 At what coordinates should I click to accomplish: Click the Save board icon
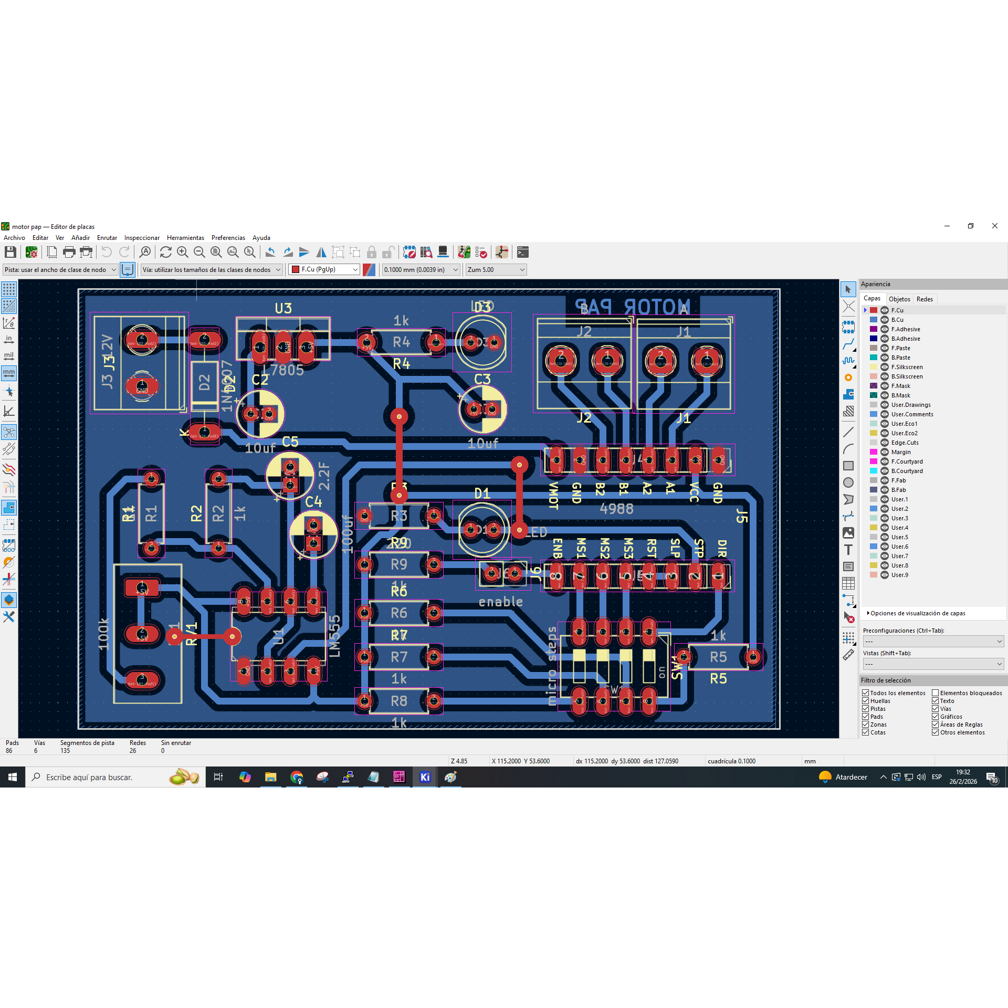pyautogui.click(x=10, y=253)
